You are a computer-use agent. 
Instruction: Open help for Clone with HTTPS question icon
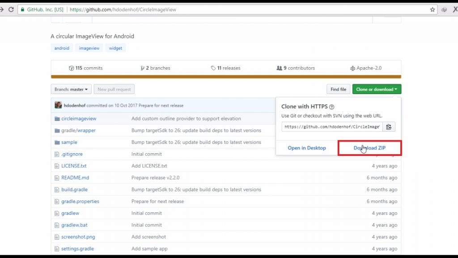point(331,107)
